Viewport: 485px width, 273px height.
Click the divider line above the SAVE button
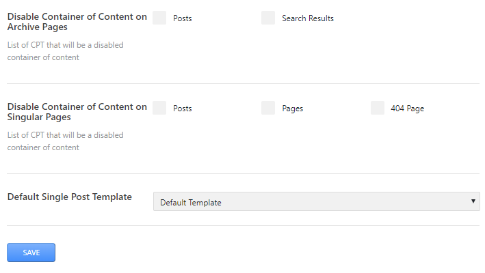click(243, 226)
